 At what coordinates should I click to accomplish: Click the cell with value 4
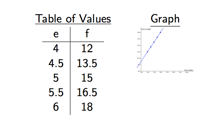(56, 48)
